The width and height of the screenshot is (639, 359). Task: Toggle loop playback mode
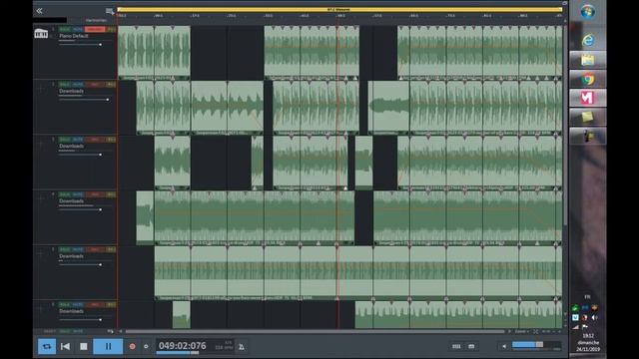click(47, 346)
